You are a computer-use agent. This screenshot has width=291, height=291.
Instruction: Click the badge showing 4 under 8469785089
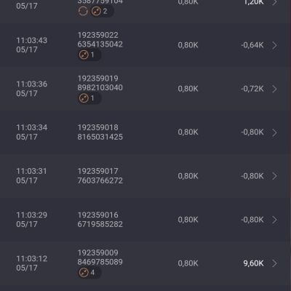(x=89, y=273)
